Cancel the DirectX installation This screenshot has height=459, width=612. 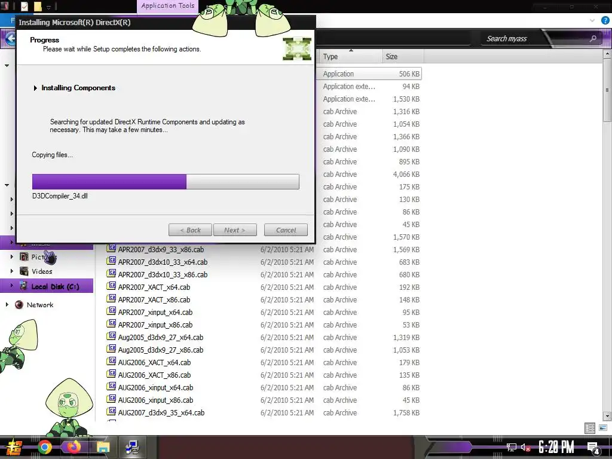point(286,230)
